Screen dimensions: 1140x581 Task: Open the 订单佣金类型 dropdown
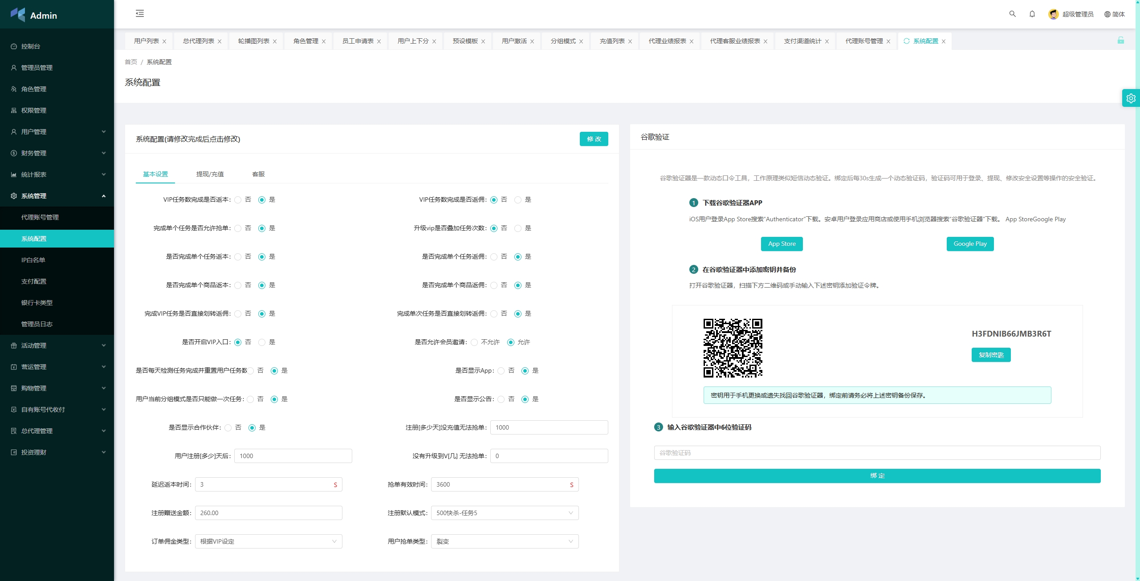click(269, 541)
